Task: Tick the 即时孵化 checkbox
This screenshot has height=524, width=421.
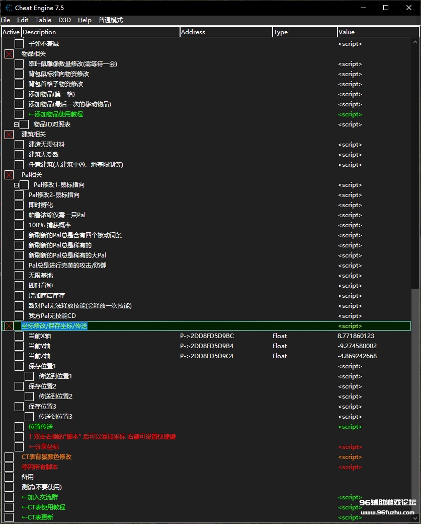Action: tap(19, 205)
